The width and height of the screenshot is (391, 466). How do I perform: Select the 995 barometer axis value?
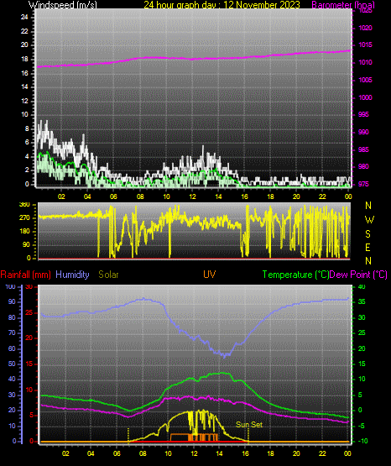coord(363,114)
